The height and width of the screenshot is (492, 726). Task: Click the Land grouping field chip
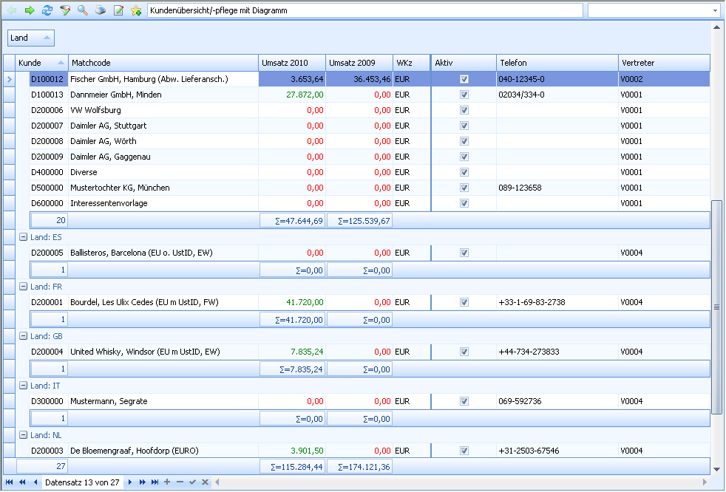[31, 38]
